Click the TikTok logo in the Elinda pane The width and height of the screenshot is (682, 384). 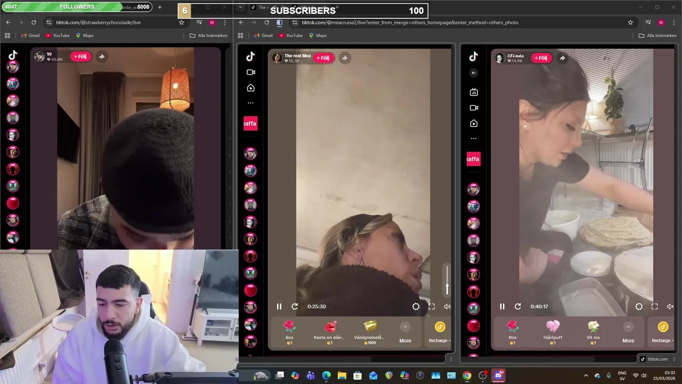pos(474,56)
